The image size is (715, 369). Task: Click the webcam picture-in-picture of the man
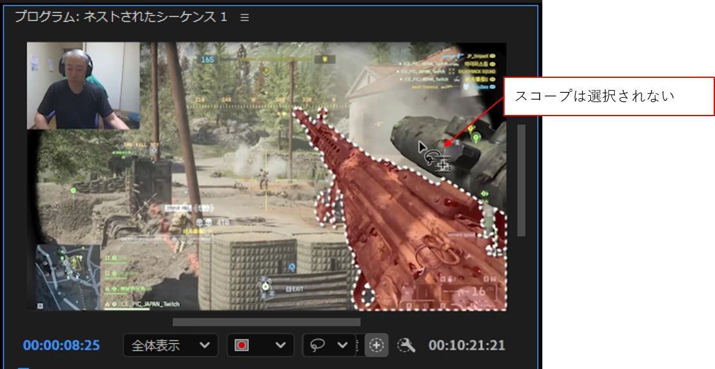tap(83, 86)
